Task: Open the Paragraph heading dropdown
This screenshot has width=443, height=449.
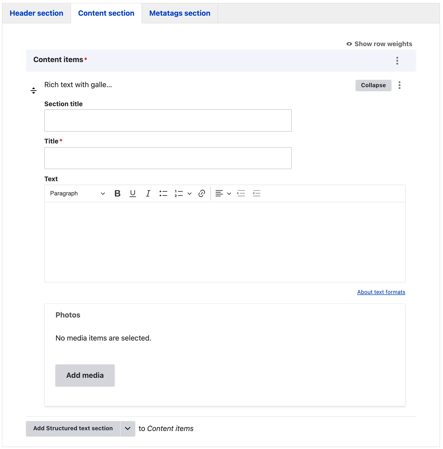Action: pyautogui.click(x=77, y=194)
